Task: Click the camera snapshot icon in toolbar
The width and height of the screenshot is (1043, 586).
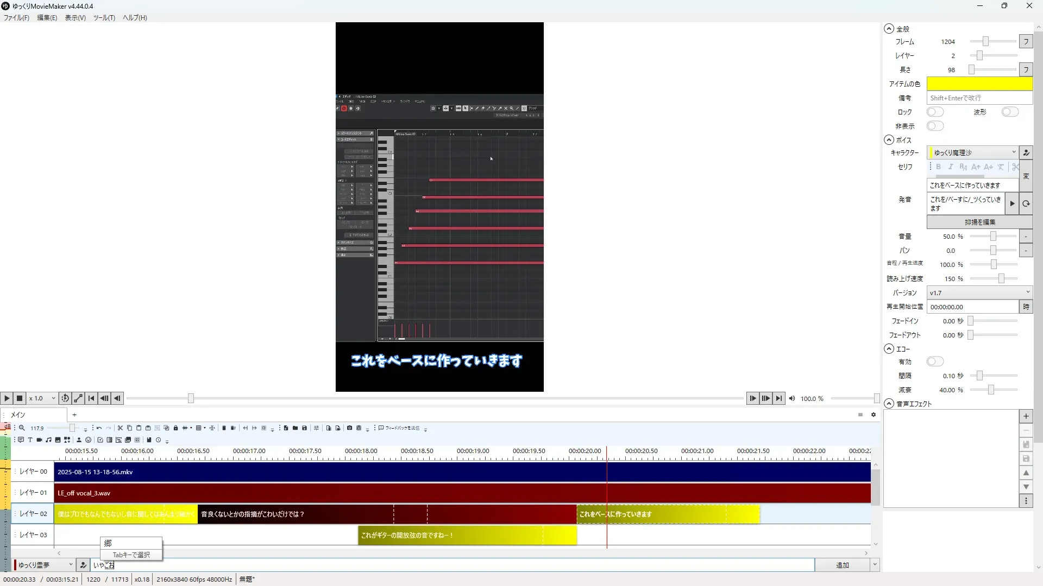Action: (349, 428)
